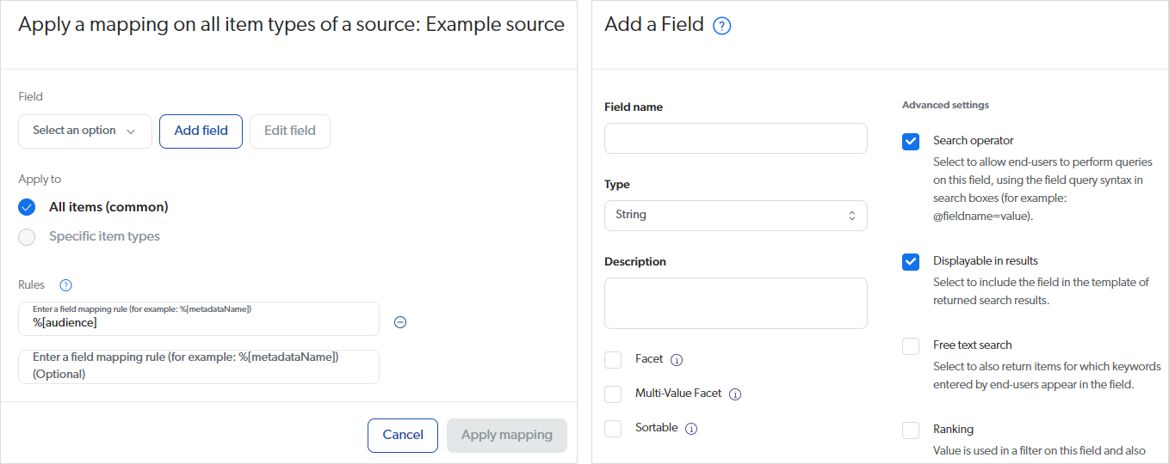Viewport: 1169px width, 464px height.
Task: Click the Advanced settings heading text
Action: 945,106
